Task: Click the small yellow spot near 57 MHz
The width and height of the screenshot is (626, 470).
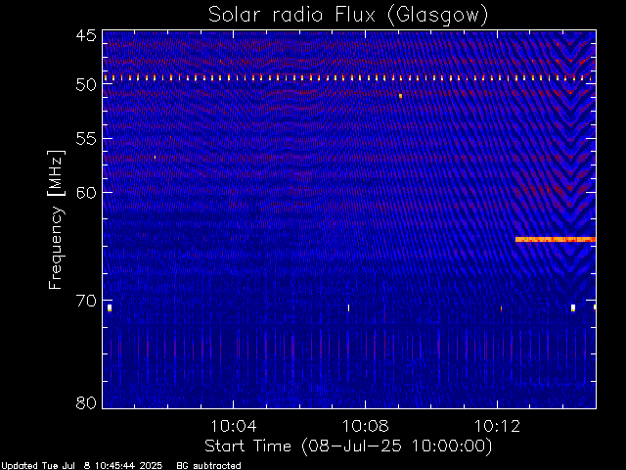Action: [x=155, y=157]
